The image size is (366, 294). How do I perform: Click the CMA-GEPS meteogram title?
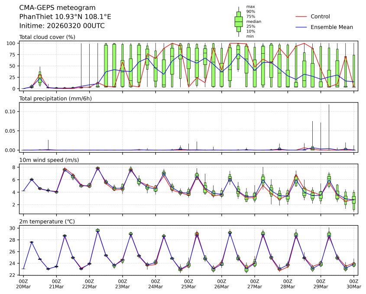(x=58, y=8)
